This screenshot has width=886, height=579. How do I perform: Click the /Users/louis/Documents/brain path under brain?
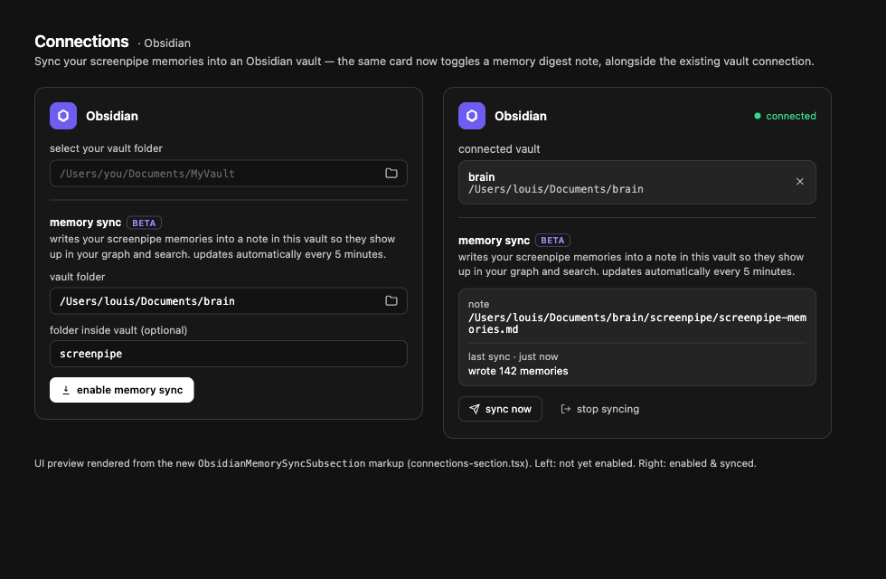tap(556, 189)
